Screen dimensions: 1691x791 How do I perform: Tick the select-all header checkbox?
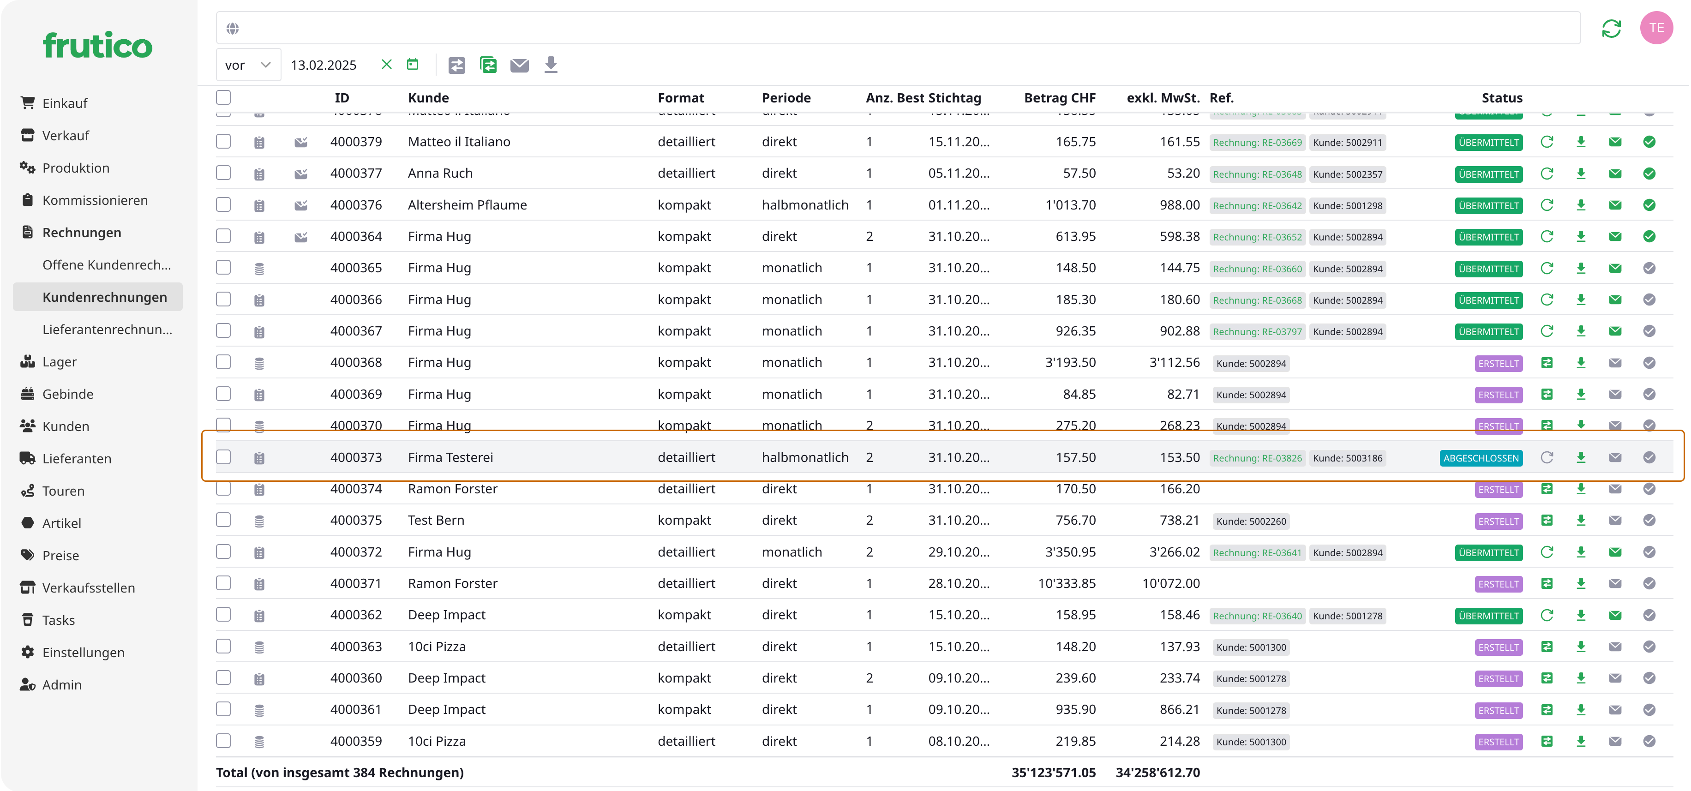(x=223, y=98)
